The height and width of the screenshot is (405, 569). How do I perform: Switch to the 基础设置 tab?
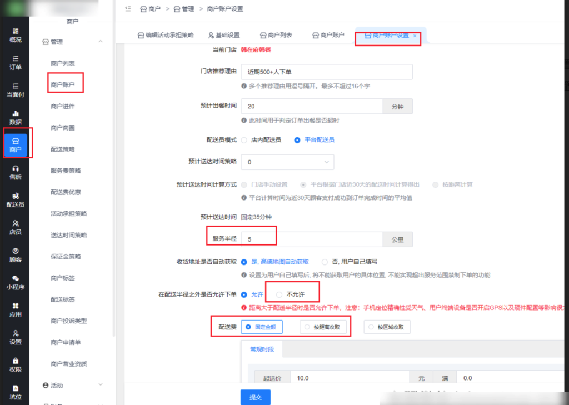(224, 35)
